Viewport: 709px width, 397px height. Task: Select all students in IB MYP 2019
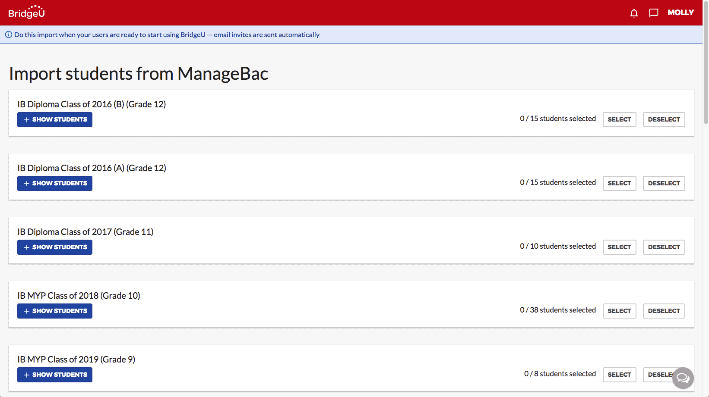pos(619,375)
